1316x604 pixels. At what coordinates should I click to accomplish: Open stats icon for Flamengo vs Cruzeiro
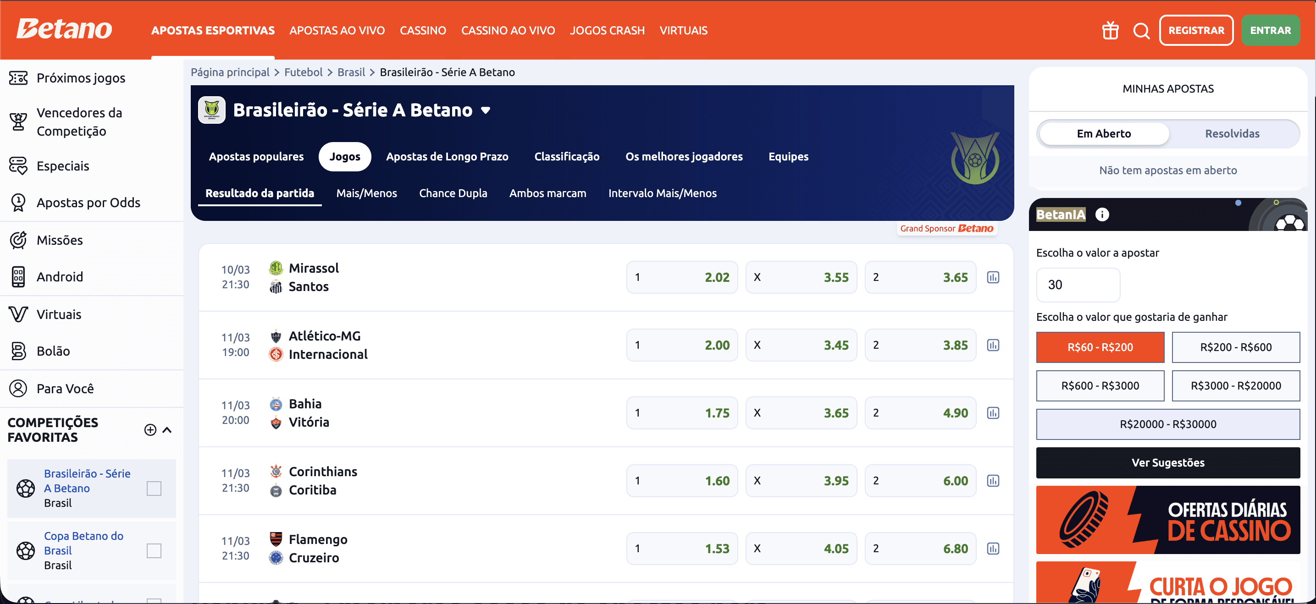(993, 549)
